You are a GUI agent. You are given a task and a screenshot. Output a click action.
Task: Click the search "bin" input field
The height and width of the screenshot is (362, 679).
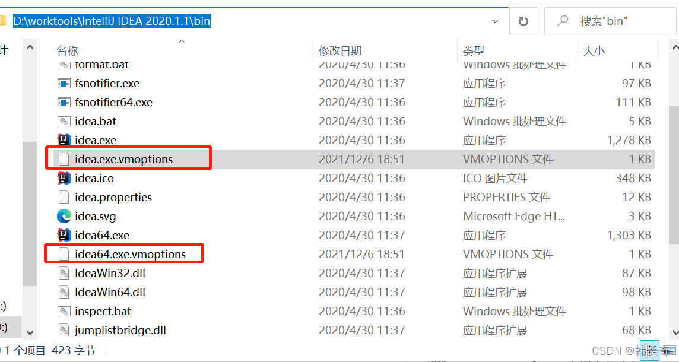point(610,21)
